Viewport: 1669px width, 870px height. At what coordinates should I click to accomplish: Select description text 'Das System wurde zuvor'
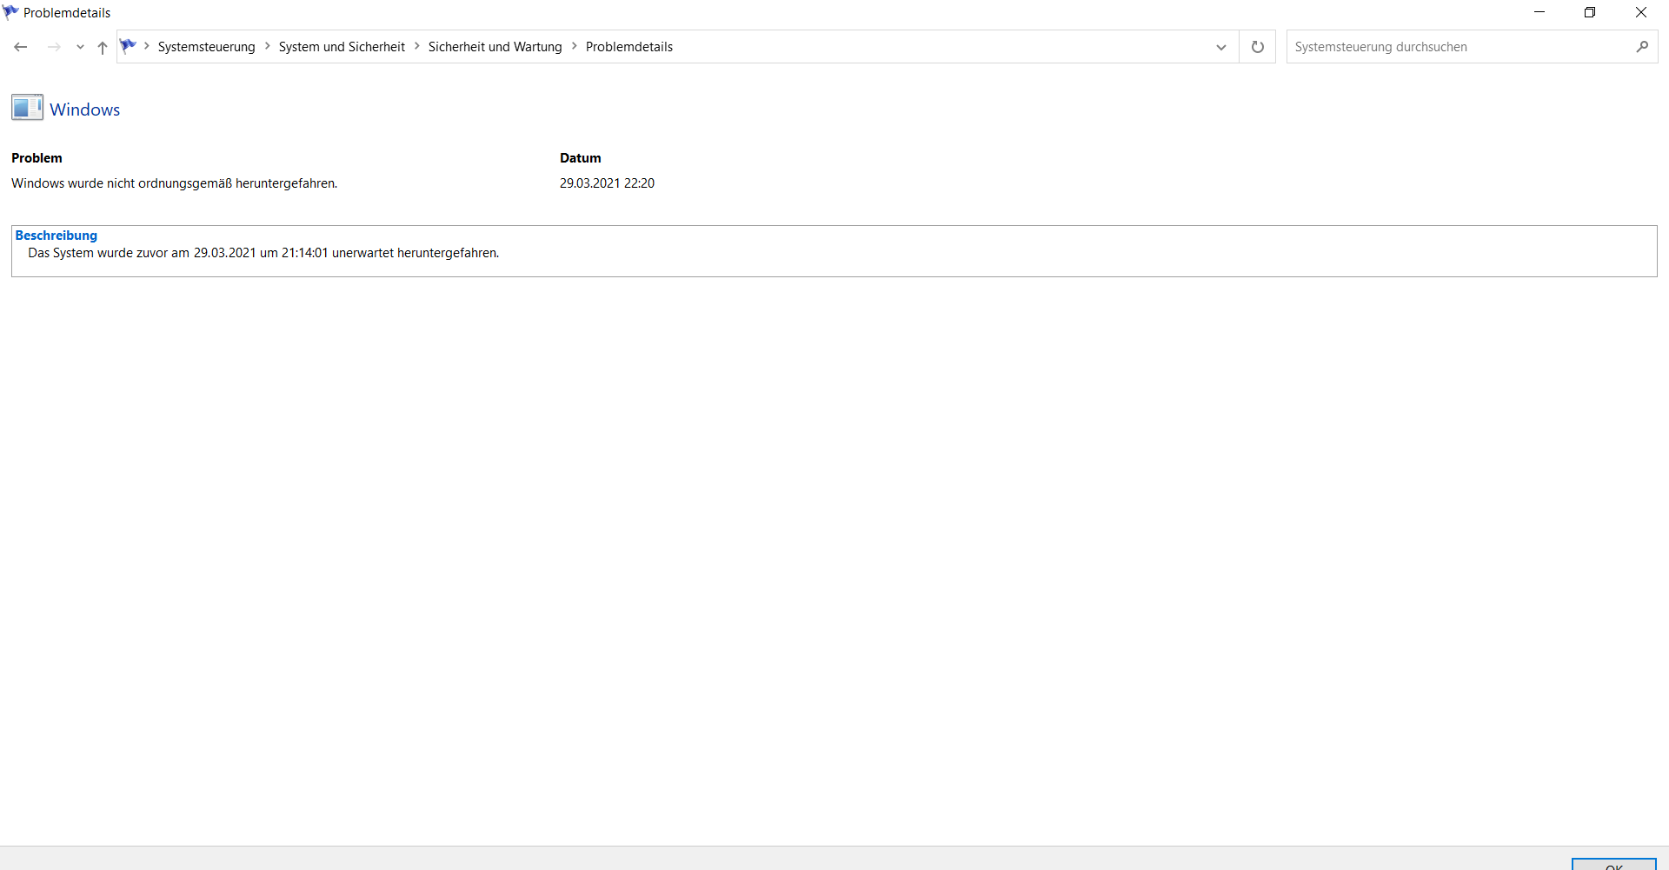click(x=98, y=253)
